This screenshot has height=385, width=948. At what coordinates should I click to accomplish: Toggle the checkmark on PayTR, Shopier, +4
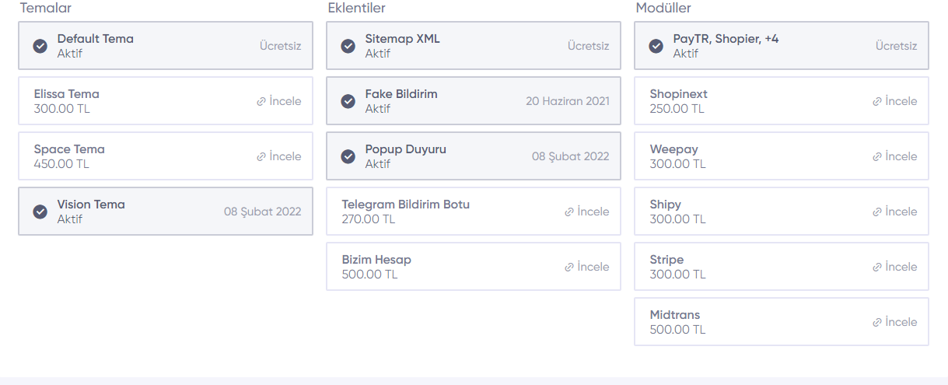point(656,46)
